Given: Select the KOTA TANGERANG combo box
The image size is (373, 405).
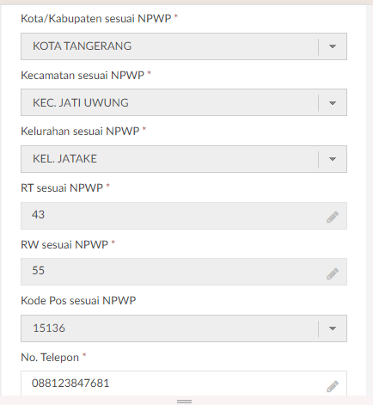Looking at the screenshot, I should coord(184,46).
